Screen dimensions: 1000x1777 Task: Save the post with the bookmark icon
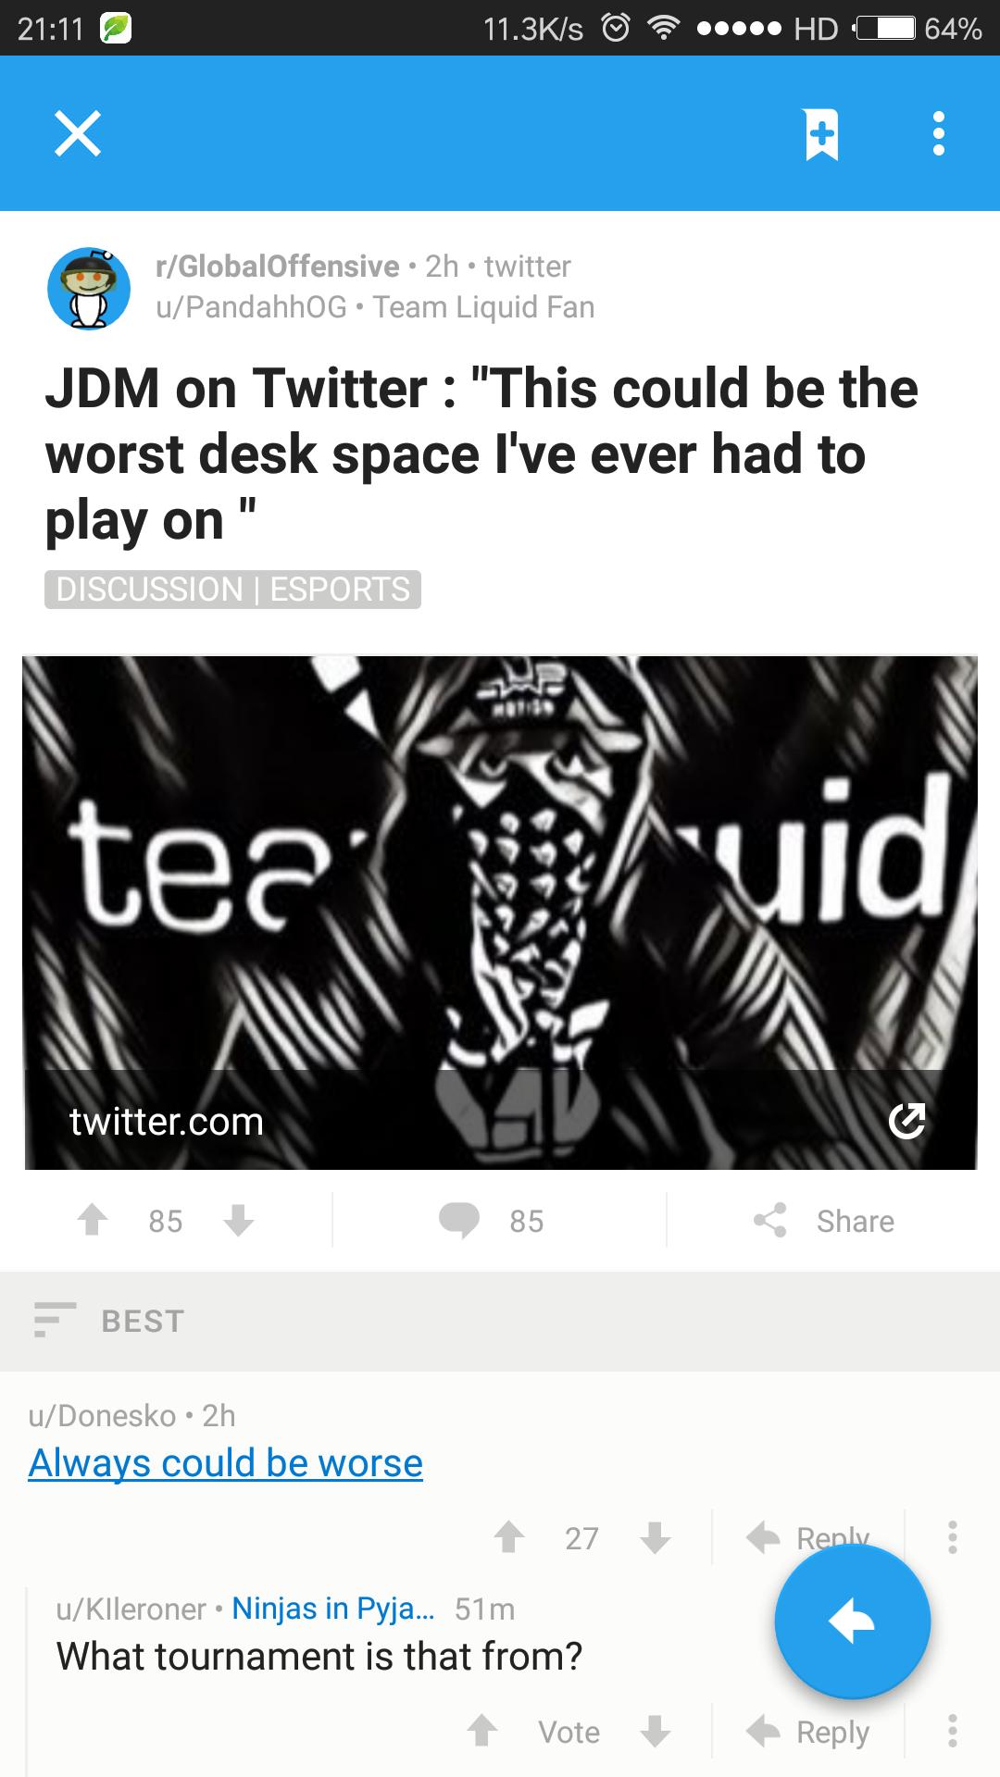click(x=821, y=134)
